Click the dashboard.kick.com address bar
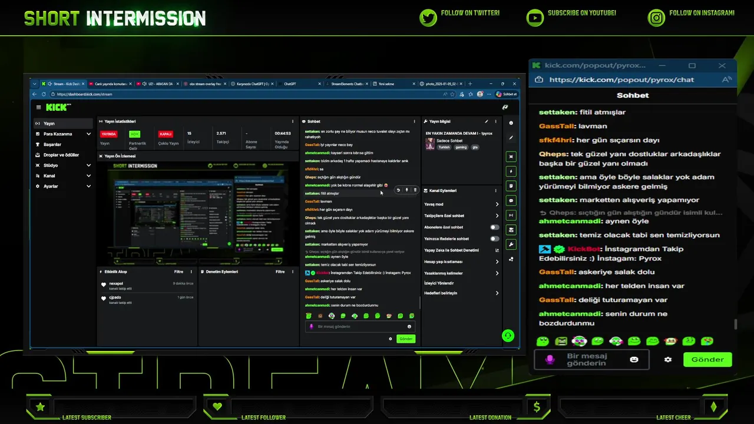The height and width of the screenshot is (424, 754). pyautogui.click(x=253, y=94)
